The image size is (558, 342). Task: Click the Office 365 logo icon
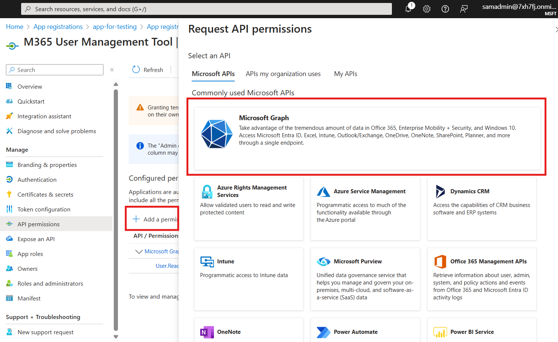(x=440, y=262)
